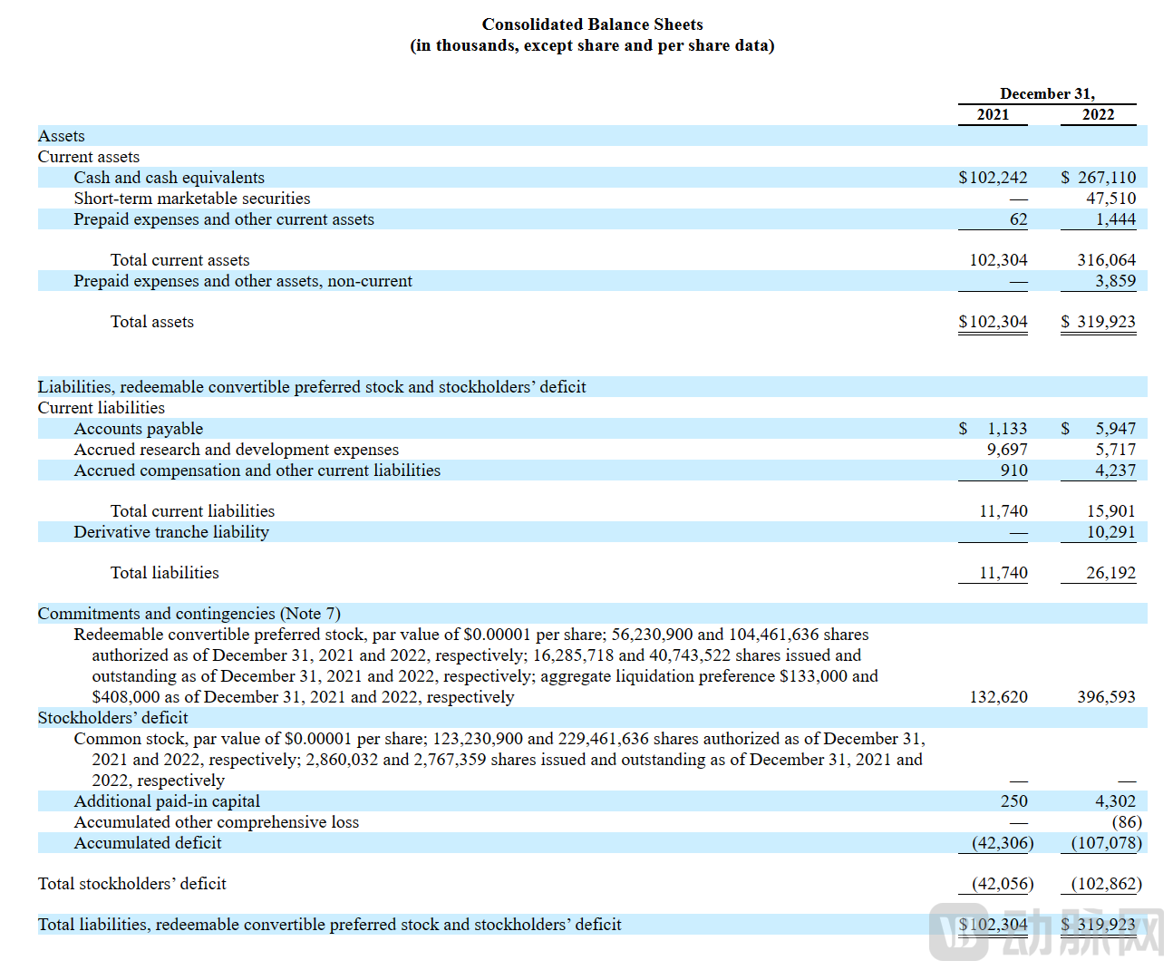Viewport: 1173px width, 970px height.
Task: Click the "Cash and cash equivalents" row label
Action: point(170,178)
